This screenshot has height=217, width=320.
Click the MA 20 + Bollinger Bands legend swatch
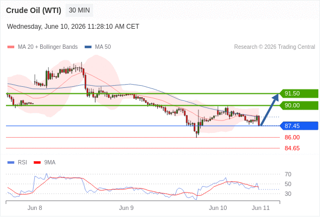click(11, 47)
